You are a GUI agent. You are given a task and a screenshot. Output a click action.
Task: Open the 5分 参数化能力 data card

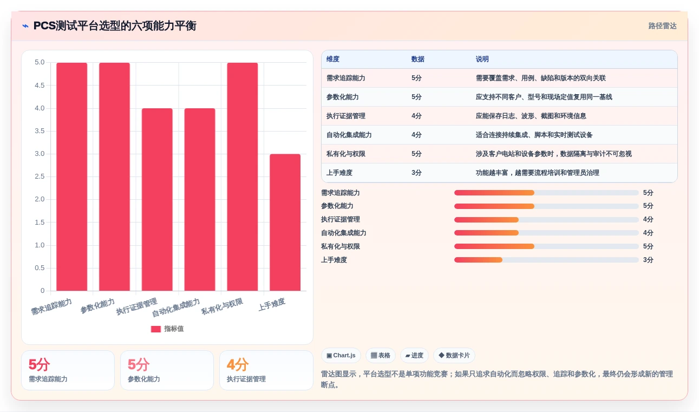(x=167, y=370)
